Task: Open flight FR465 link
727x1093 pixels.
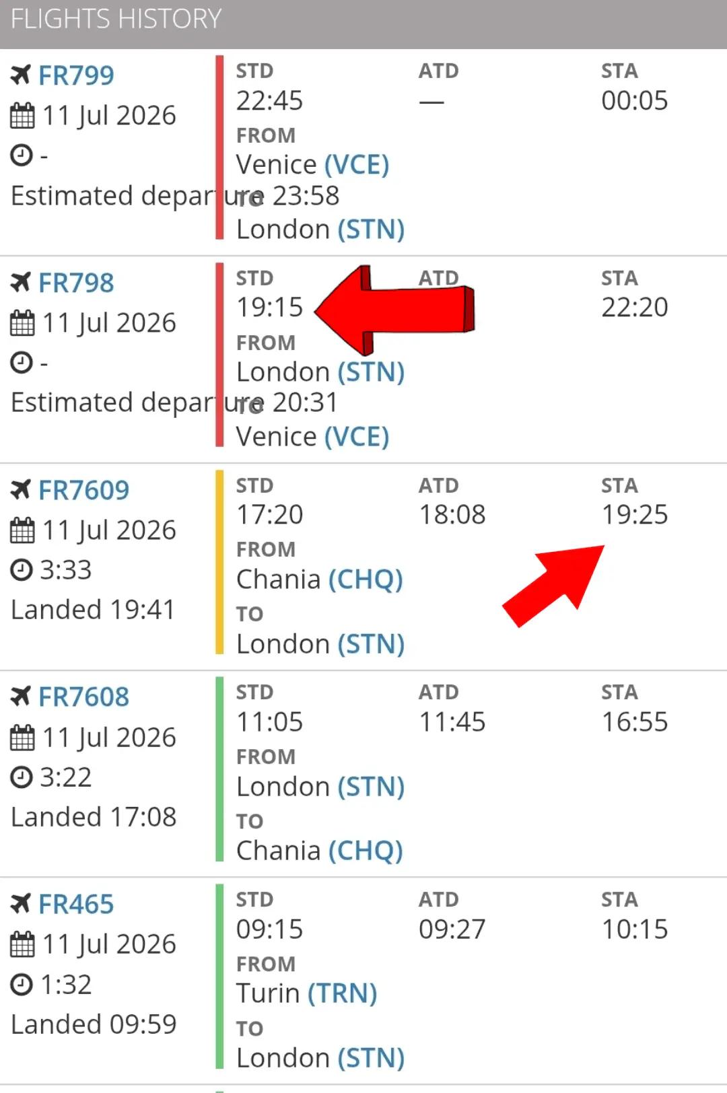Action: click(x=76, y=904)
